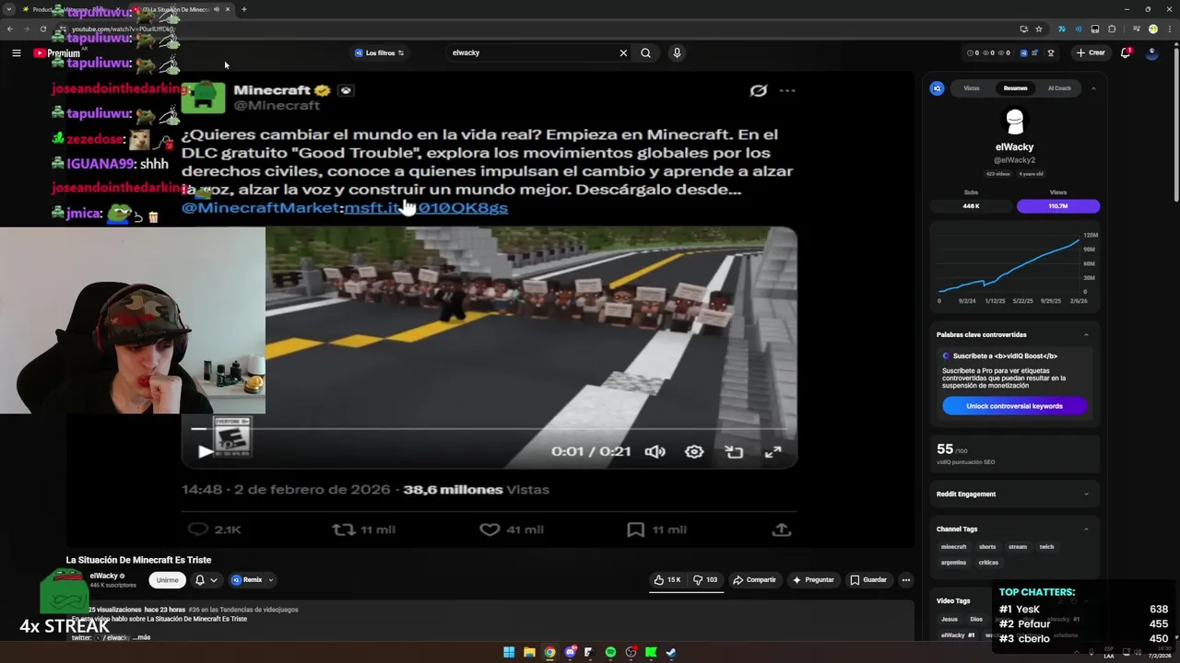Click Unlock controversial keywords button
Viewport: 1180px width, 663px height.
click(1014, 406)
